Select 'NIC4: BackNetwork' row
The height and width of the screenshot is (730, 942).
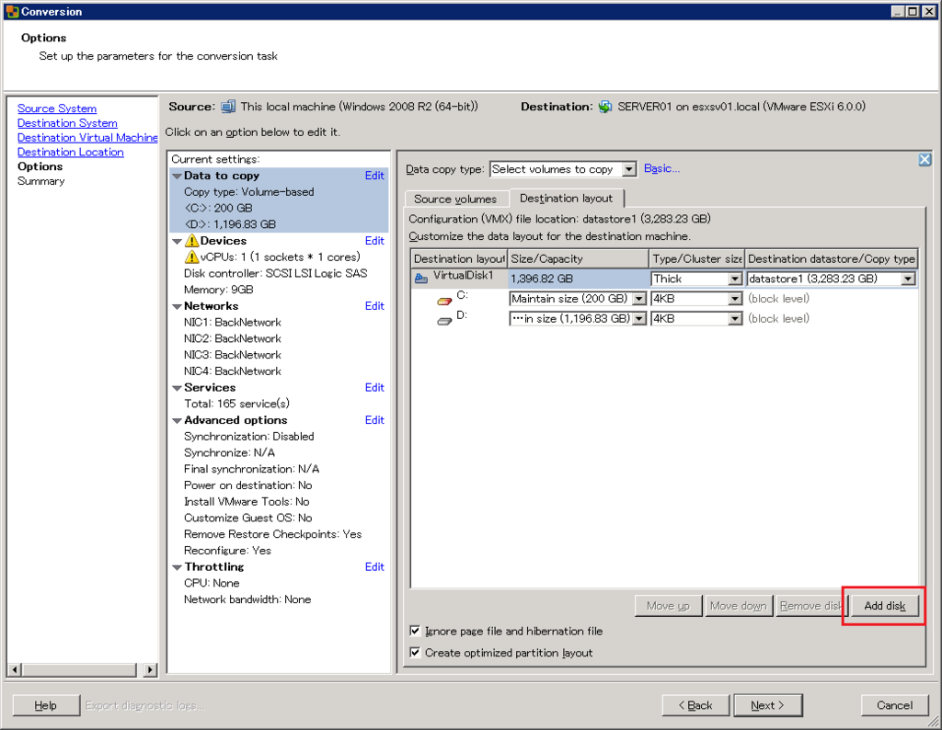point(233,371)
